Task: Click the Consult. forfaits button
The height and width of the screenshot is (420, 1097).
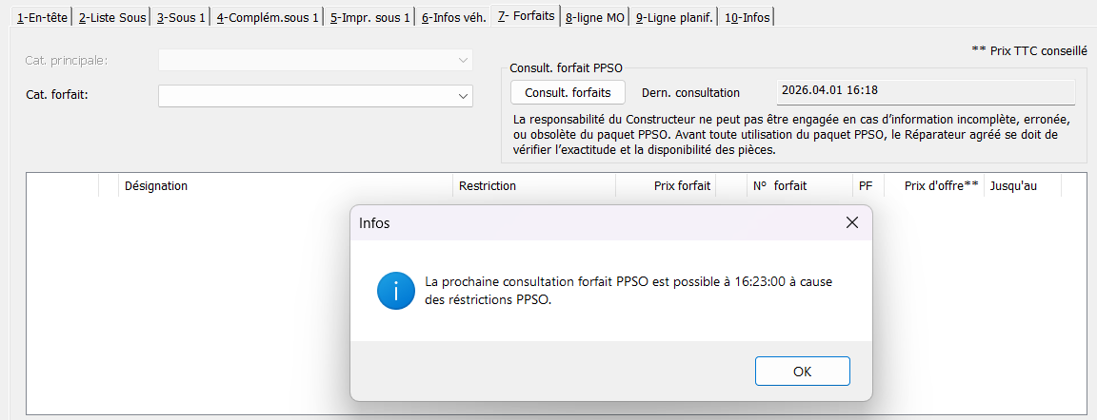Action: 568,92
